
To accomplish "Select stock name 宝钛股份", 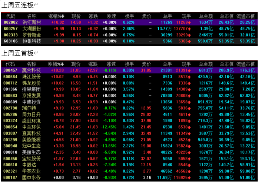I will [31, 159].
